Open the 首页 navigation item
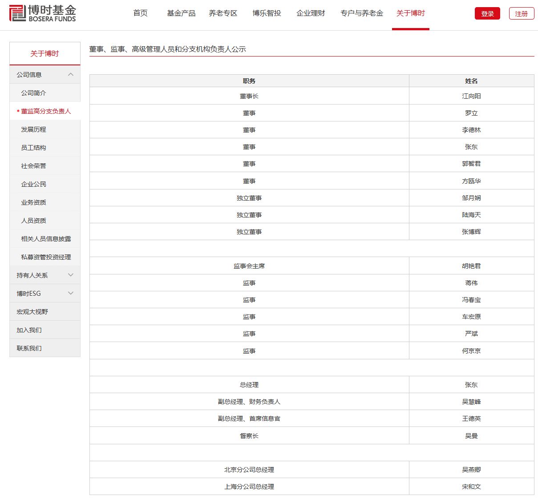This screenshot has width=538, height=499. tap(141, 13)
